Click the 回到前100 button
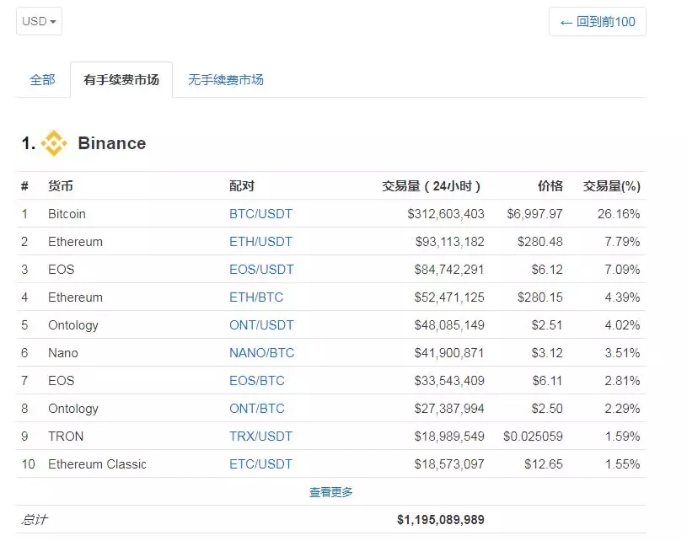Viewport: 687px width, 541px height. (x=597, y=22)
